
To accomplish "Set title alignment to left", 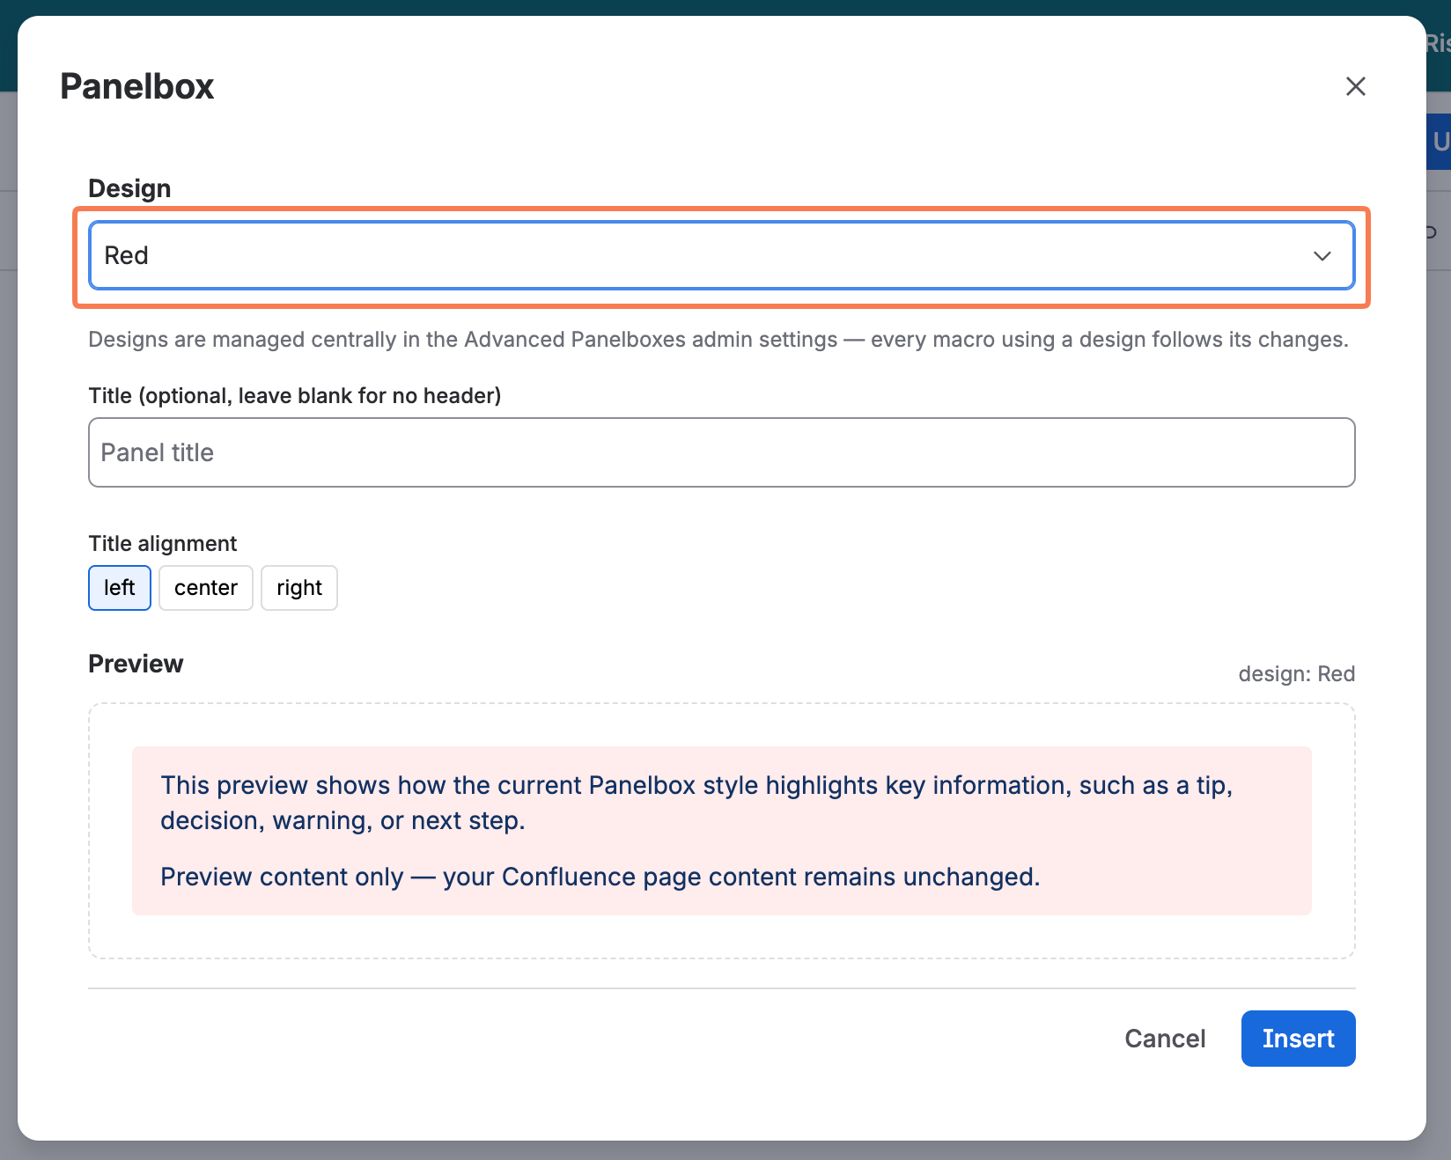I will tap(120, 588).
